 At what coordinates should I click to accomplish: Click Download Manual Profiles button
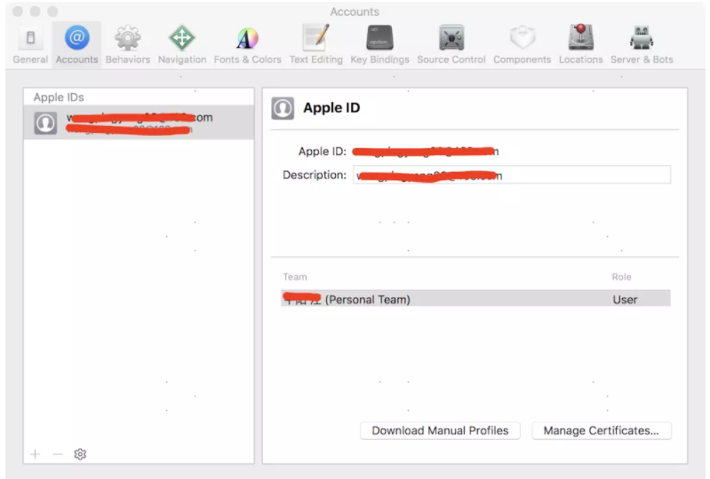[x=440, y=430]
